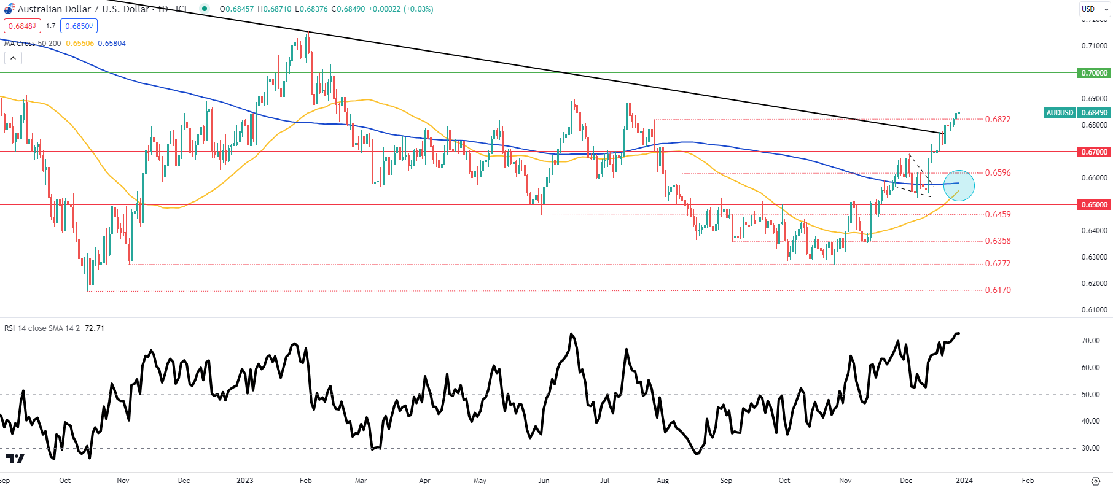Click the 200 MA value 0.65804
This screenshot has width=1113, height=488.
click(x=112, y=44)
